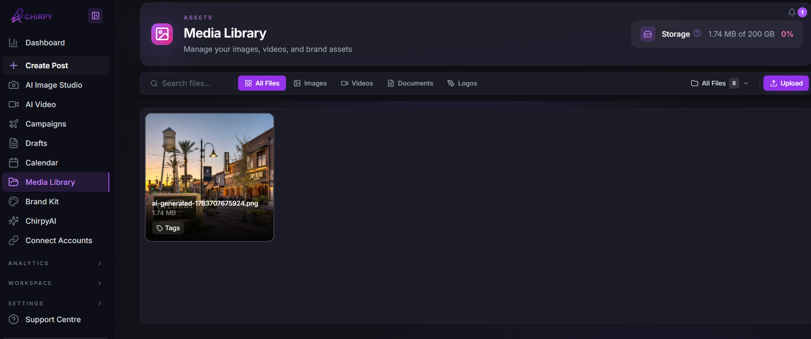Filter by Videos tab

click(357, 83)
